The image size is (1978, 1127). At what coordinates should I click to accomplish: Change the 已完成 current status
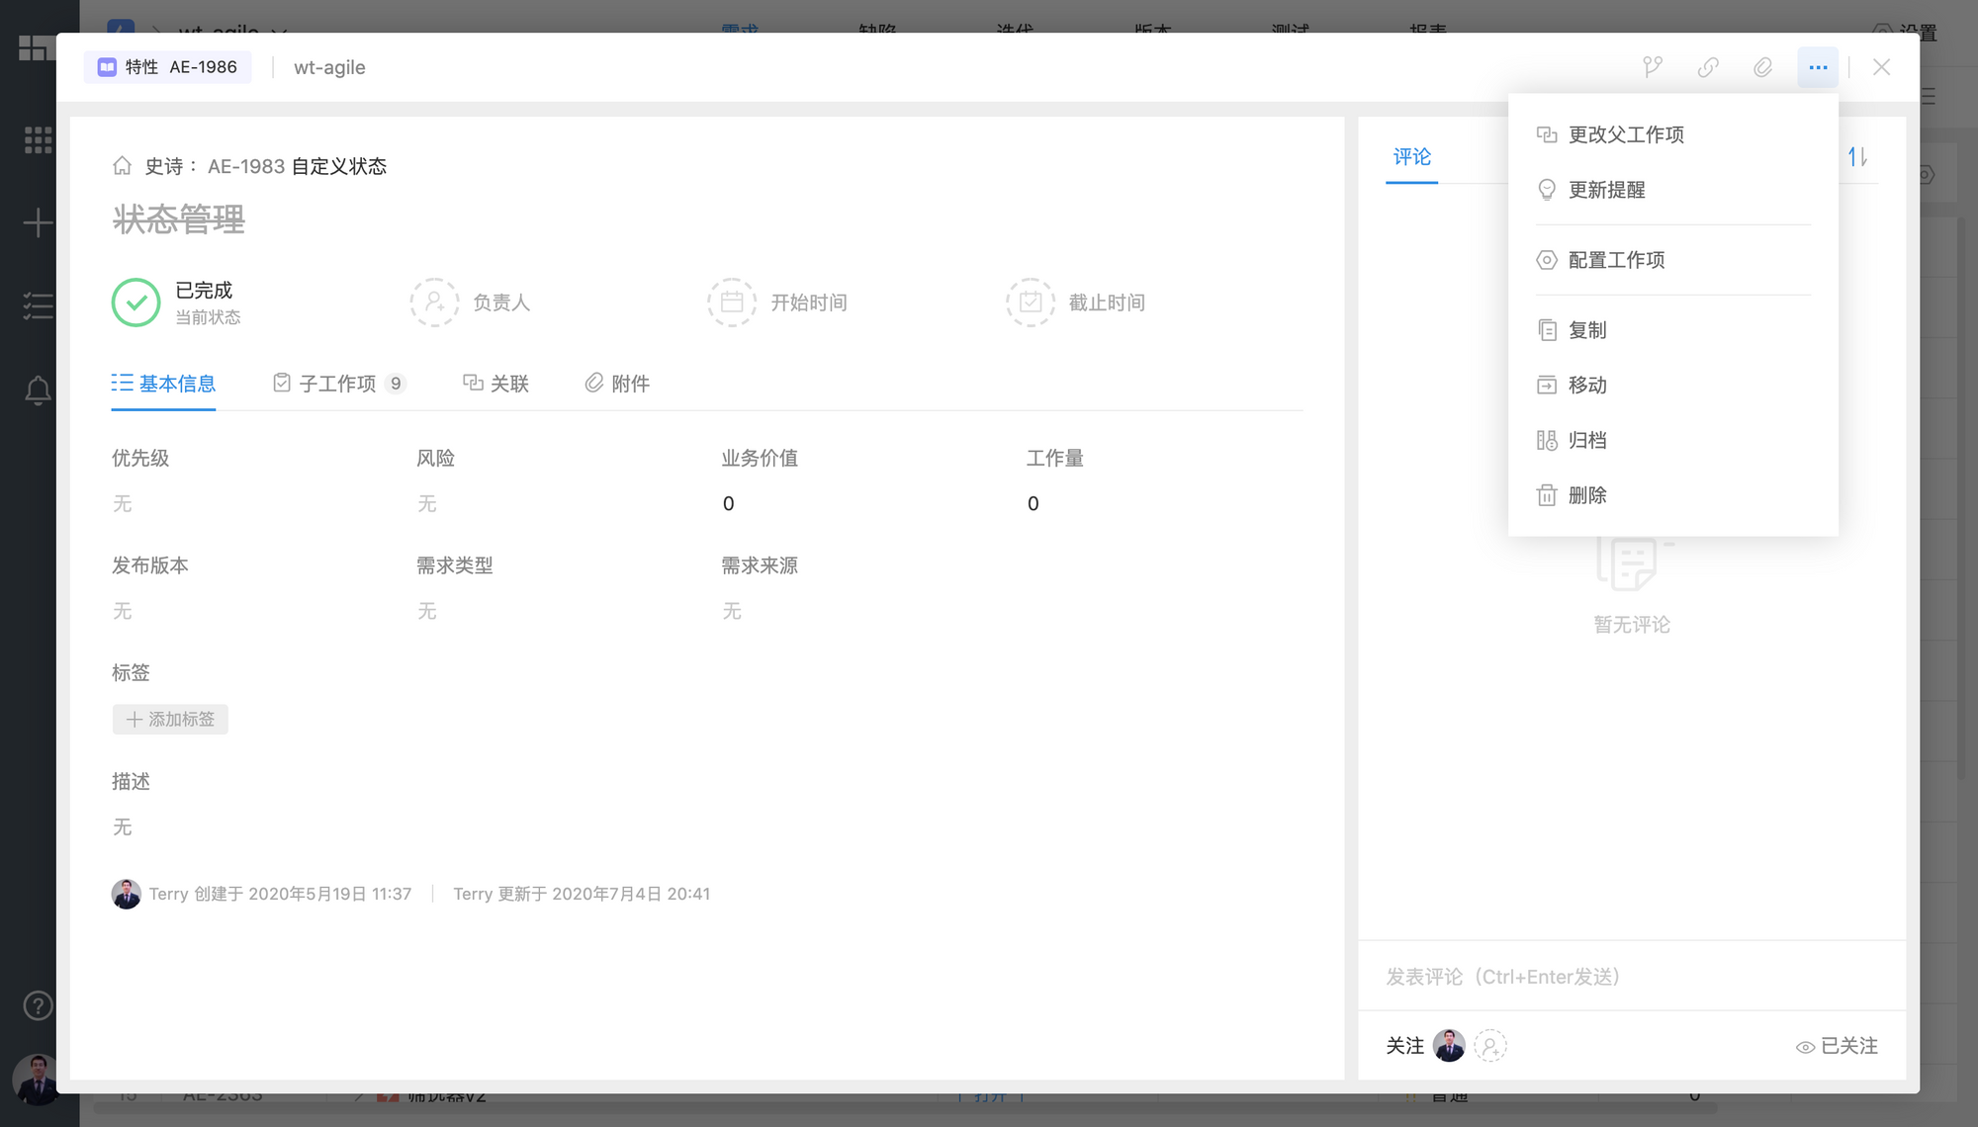pyautogui.click(x=176, y=303)
